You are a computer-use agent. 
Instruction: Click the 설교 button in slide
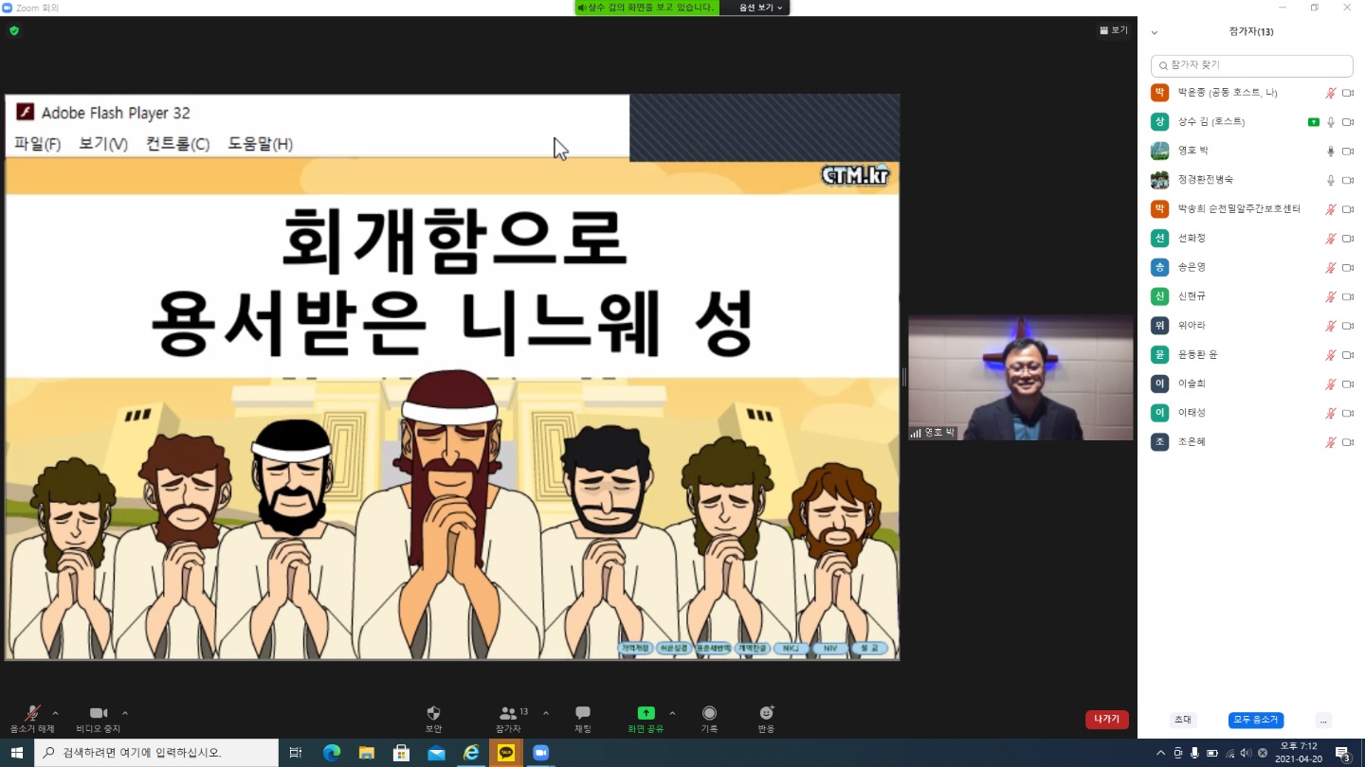[869, 649]
